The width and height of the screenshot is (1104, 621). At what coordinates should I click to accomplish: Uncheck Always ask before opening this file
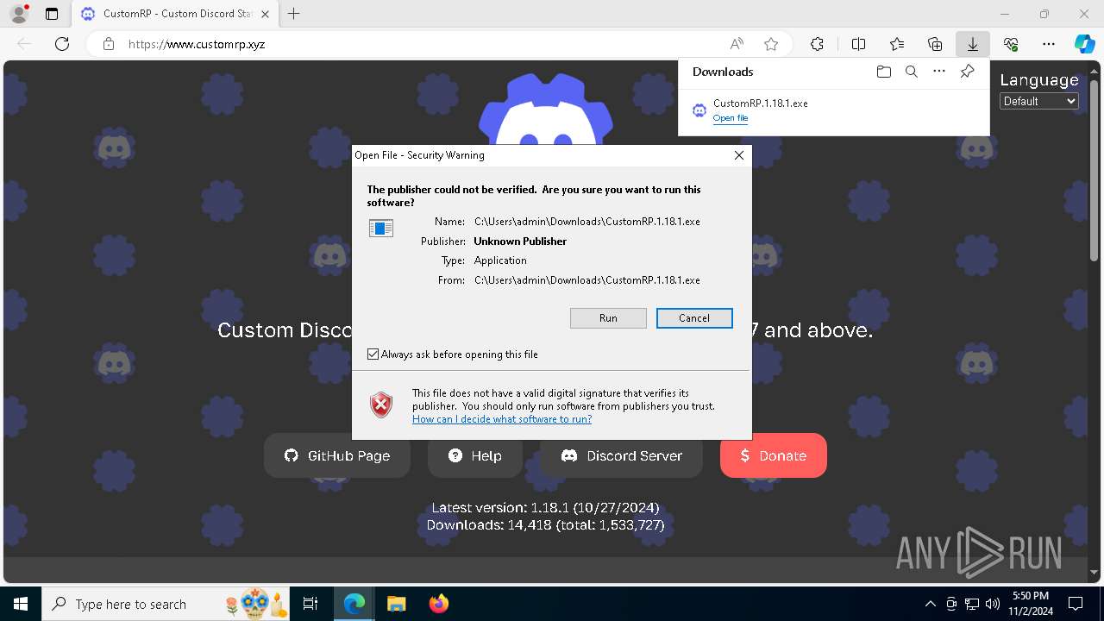pos(373,354)
